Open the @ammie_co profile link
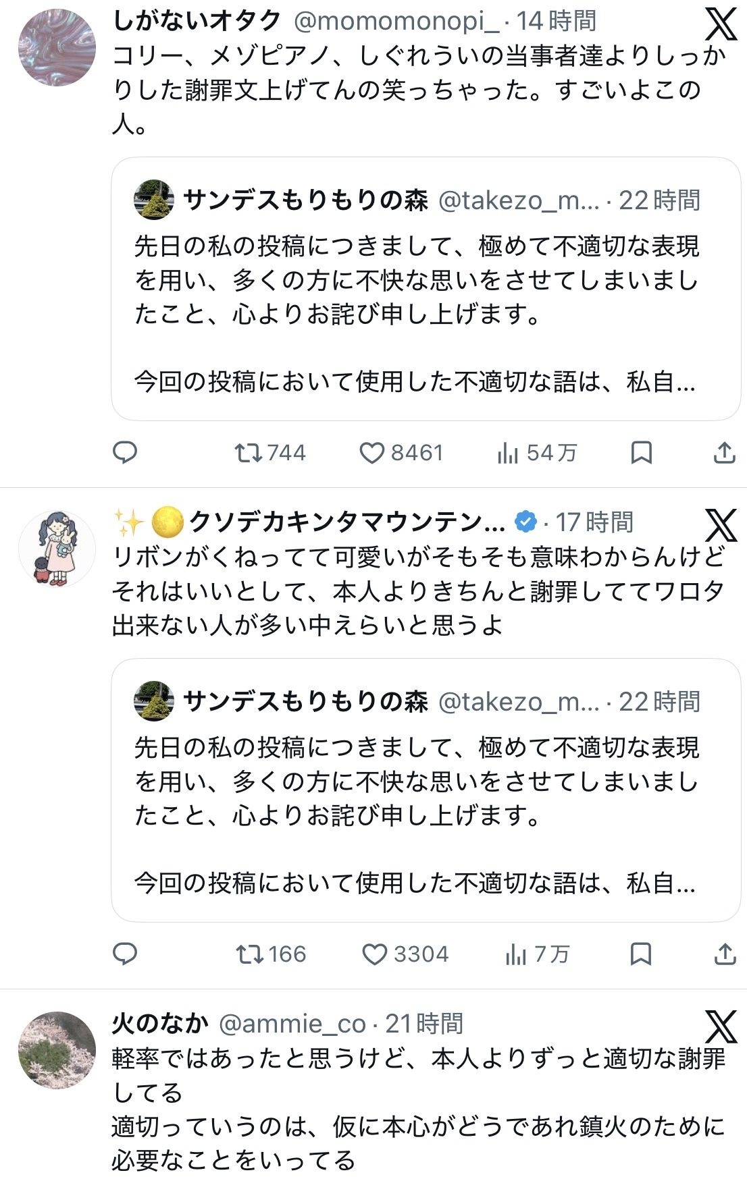This screenshot has width=747, height=1179. (x=292, y=1024)
